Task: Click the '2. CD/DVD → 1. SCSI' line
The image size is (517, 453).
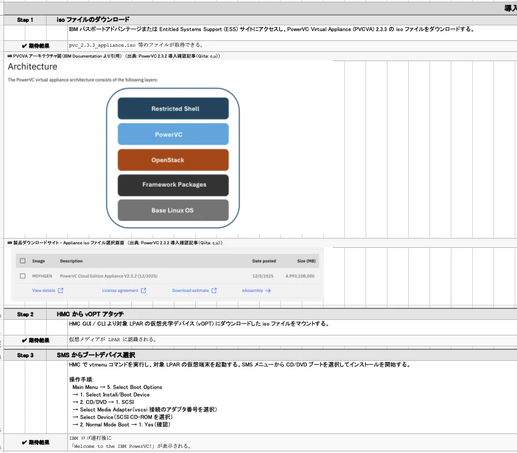Action: pyautogui.click(x=103, y=402)
